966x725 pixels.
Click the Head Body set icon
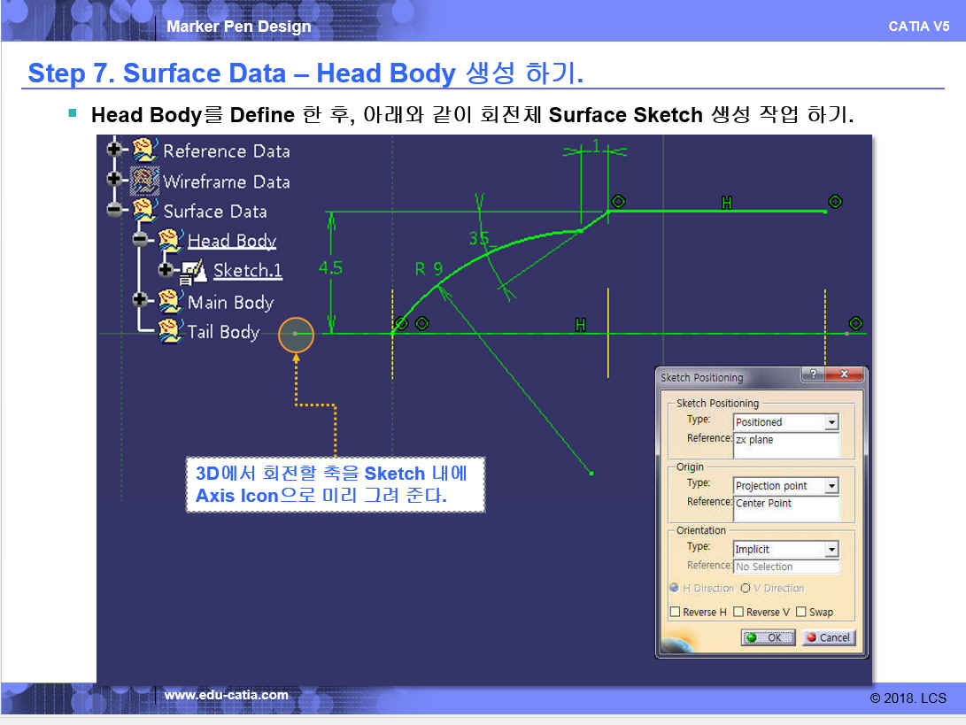pos(169,241)
